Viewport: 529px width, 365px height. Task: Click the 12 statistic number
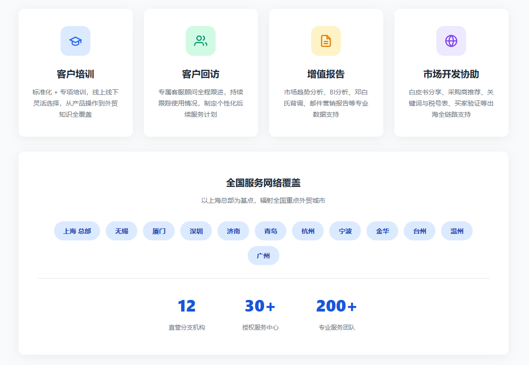click(x=187, y=306)
